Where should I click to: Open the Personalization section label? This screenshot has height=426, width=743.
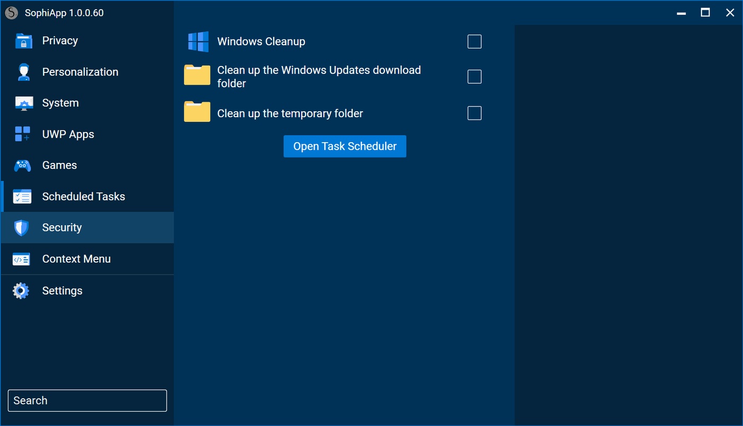coord(80,72)
